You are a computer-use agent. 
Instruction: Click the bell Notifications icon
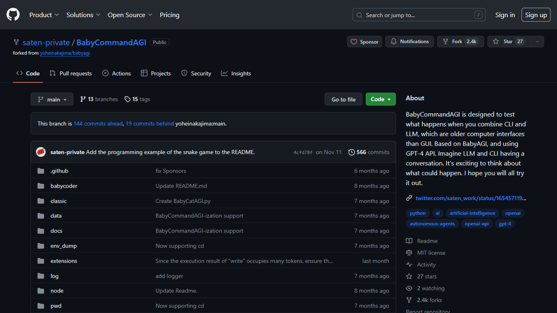click(x=394, y=42)
